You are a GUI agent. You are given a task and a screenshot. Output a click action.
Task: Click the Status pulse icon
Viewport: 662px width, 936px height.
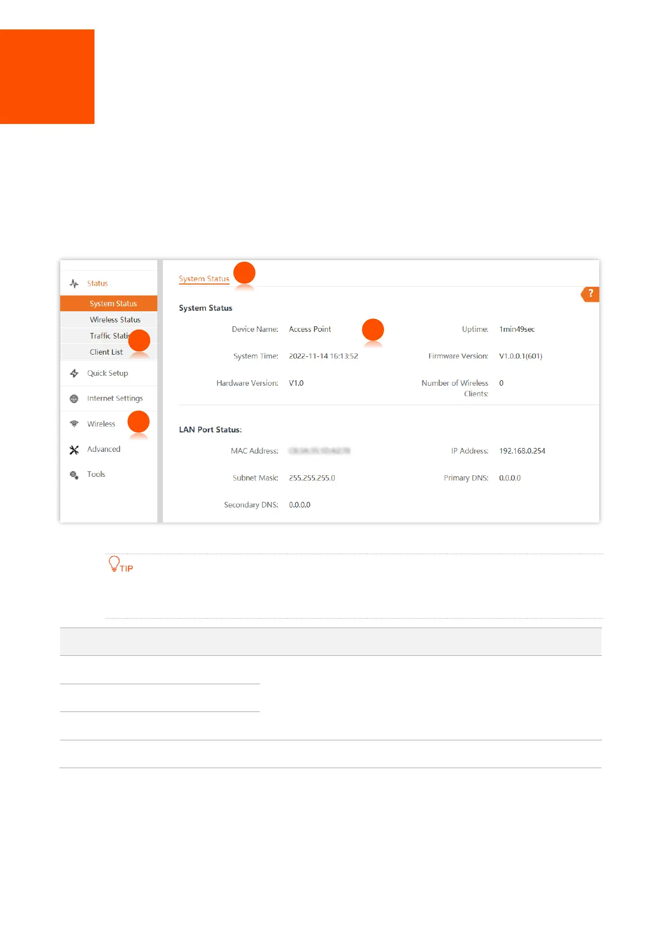tap(74, 283)
